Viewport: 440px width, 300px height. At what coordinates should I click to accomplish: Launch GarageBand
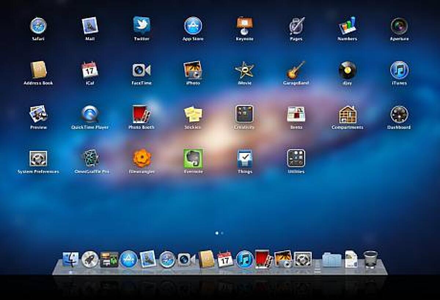tap(296, 70)
